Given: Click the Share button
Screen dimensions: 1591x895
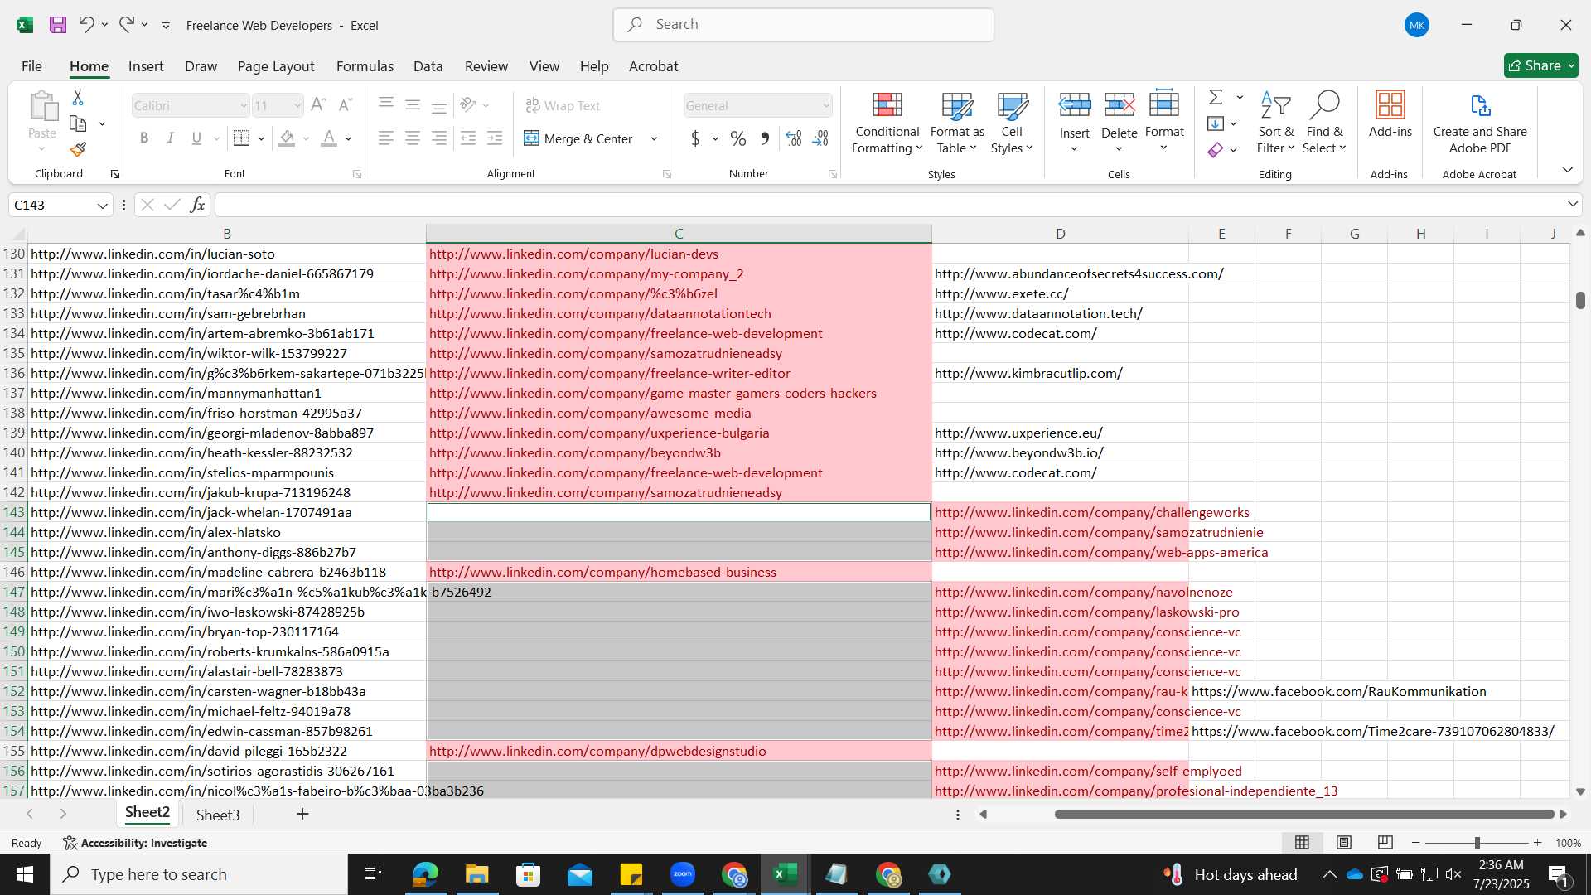Looking at the screenshot, I should click(x=1541, y=65).
